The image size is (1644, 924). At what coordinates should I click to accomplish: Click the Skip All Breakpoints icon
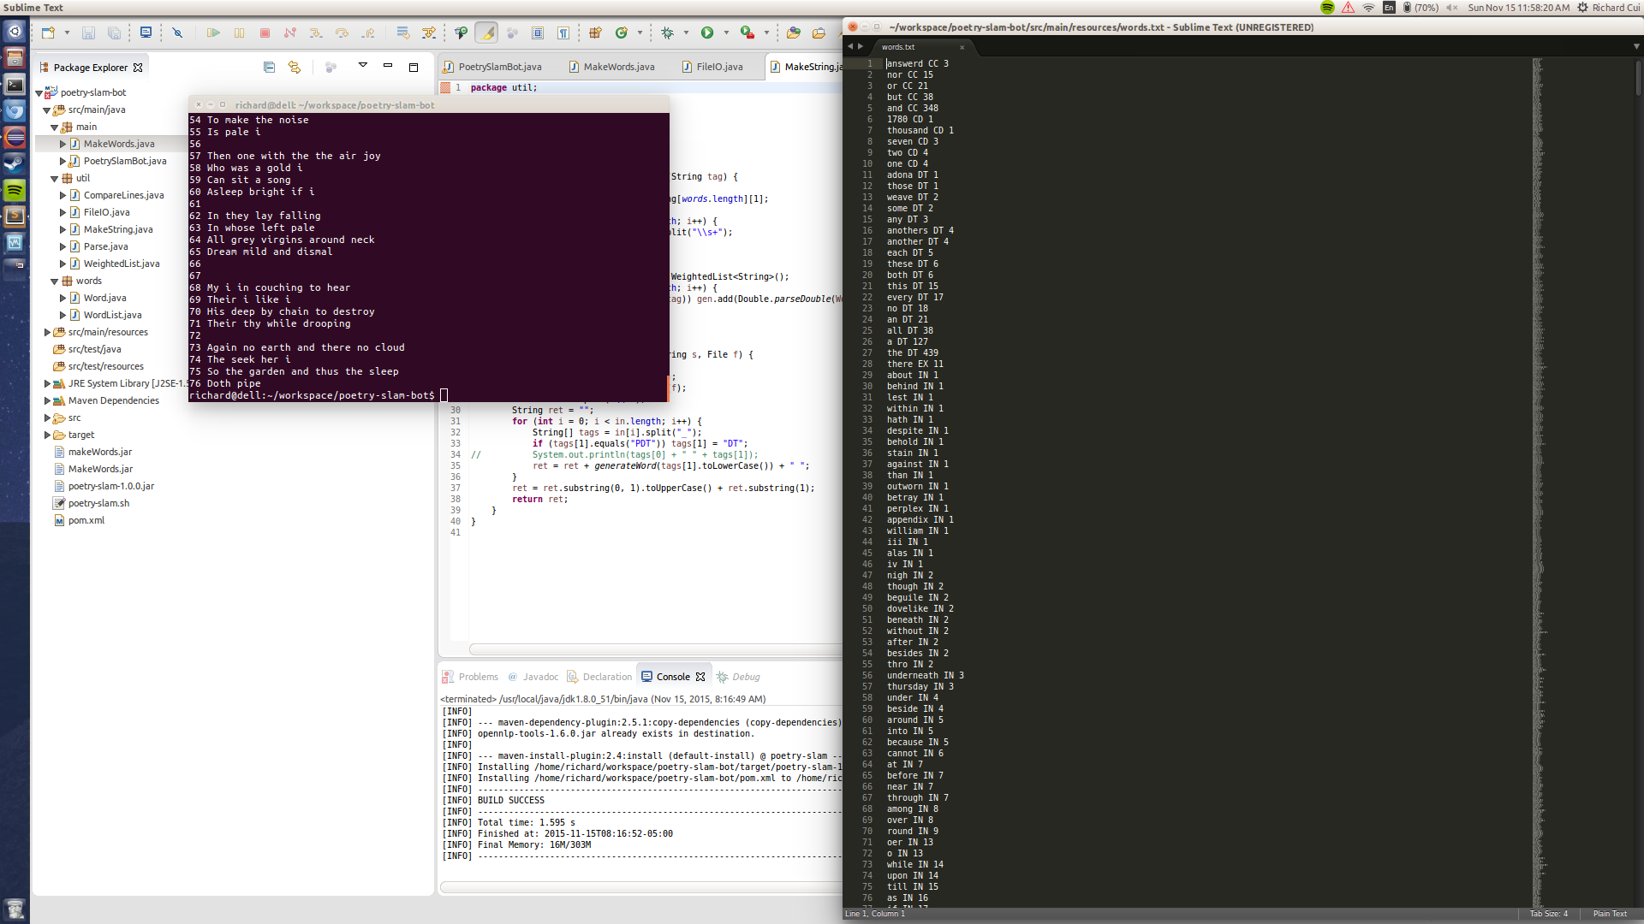coord(177,33)
